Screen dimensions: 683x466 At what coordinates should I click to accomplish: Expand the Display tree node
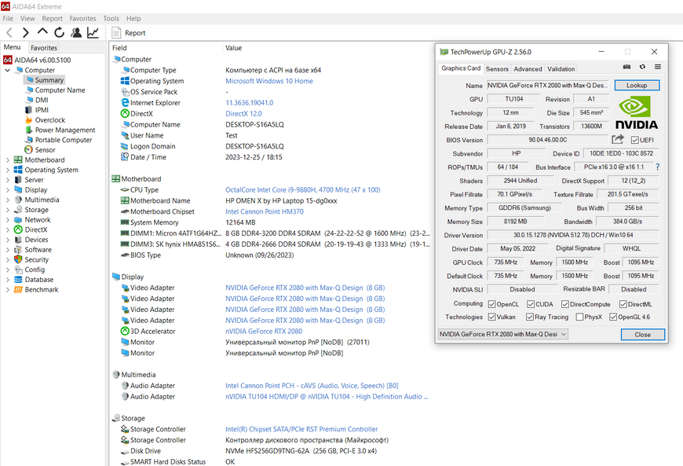coord(7,190)
